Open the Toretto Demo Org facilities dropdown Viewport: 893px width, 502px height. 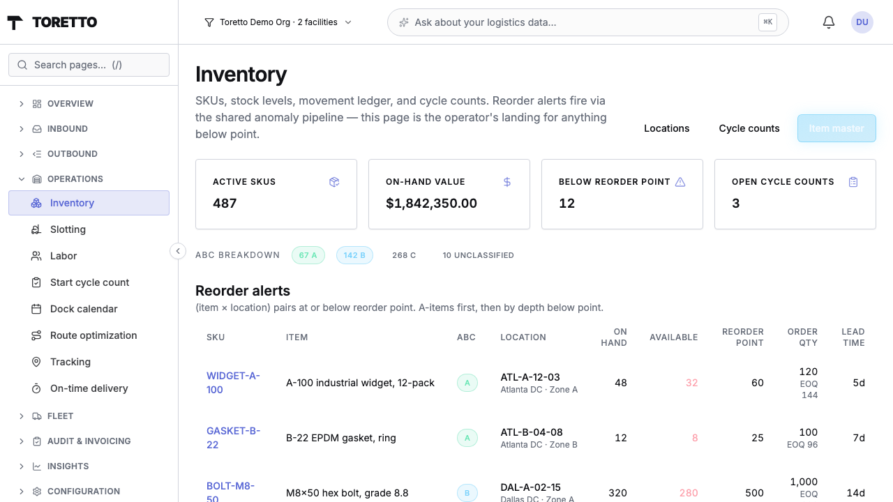[x=278, y=22]
